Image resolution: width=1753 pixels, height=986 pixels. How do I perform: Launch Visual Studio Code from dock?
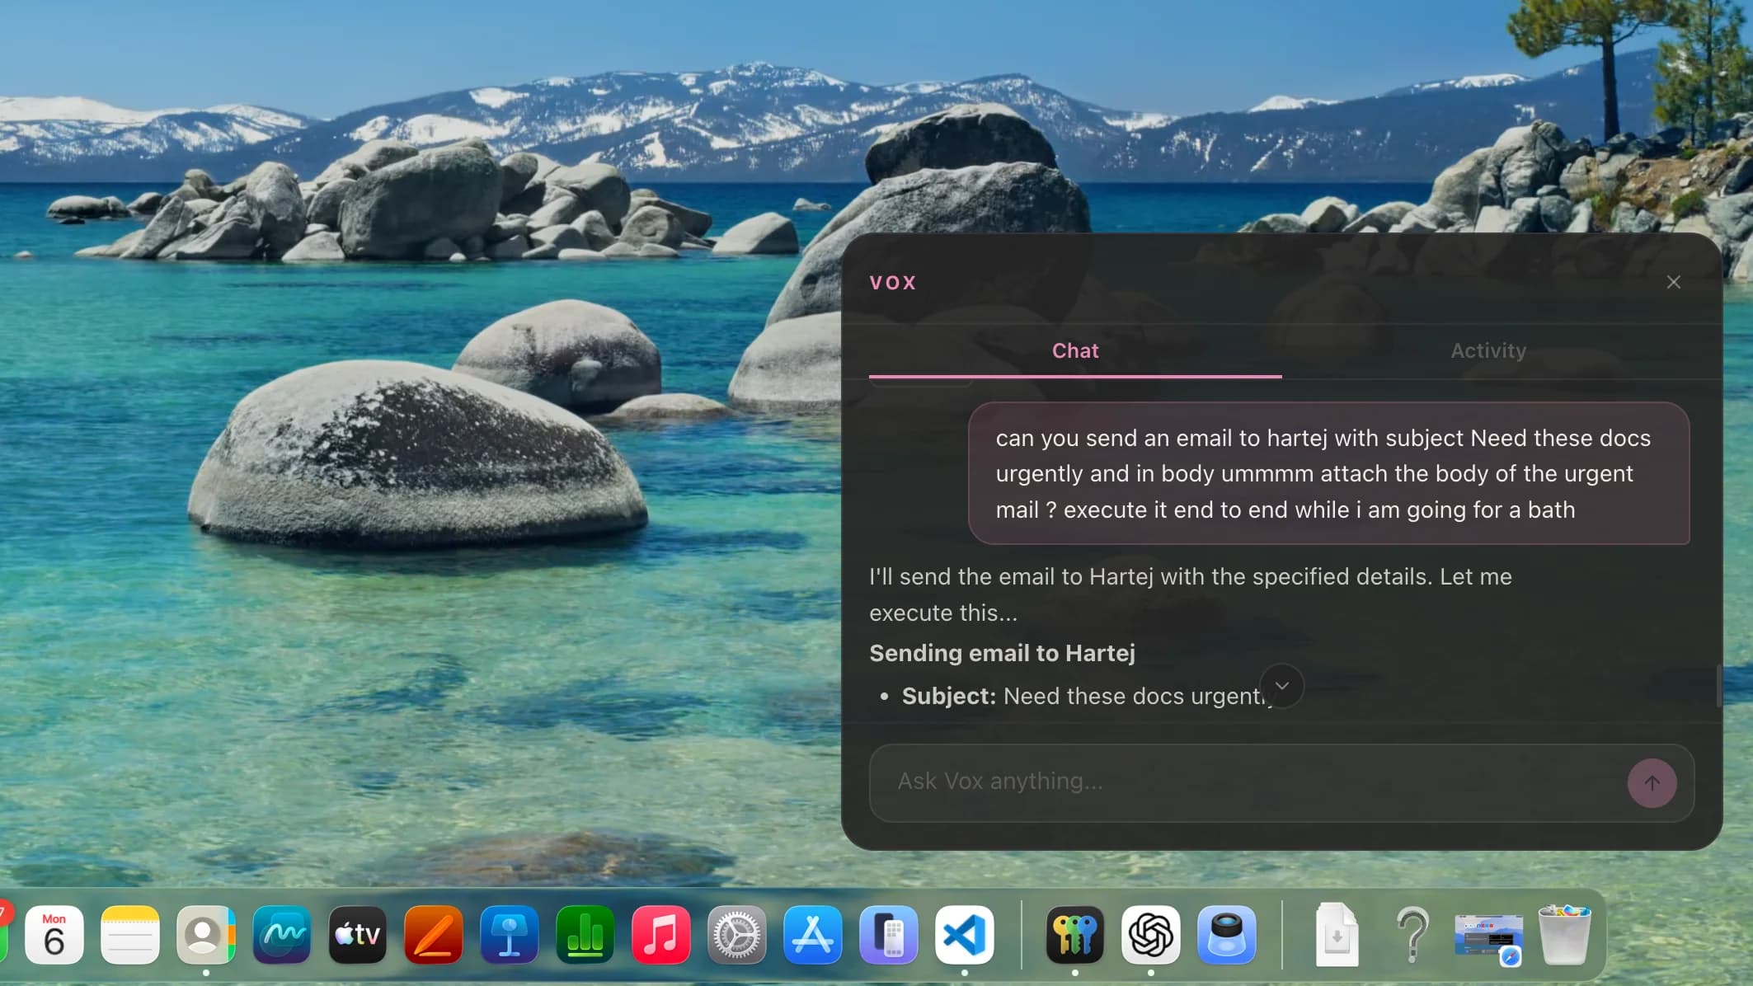coord(964,935)
